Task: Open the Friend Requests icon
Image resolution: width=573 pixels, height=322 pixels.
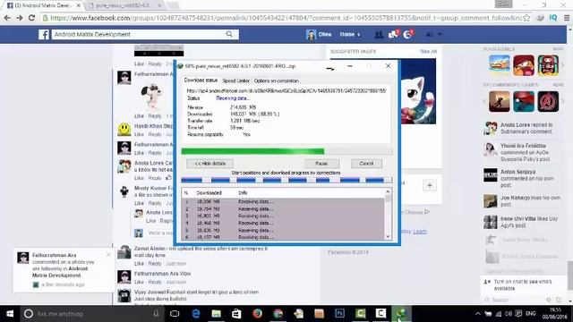Action: [379, 34]
